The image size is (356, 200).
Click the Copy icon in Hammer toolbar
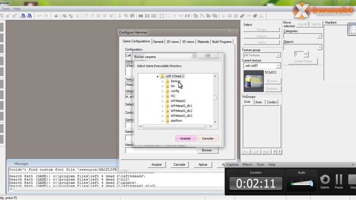click(126, 16)
